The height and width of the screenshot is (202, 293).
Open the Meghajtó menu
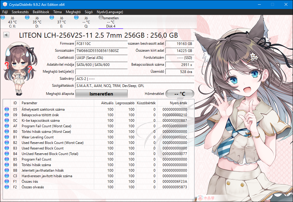point(73,12)
